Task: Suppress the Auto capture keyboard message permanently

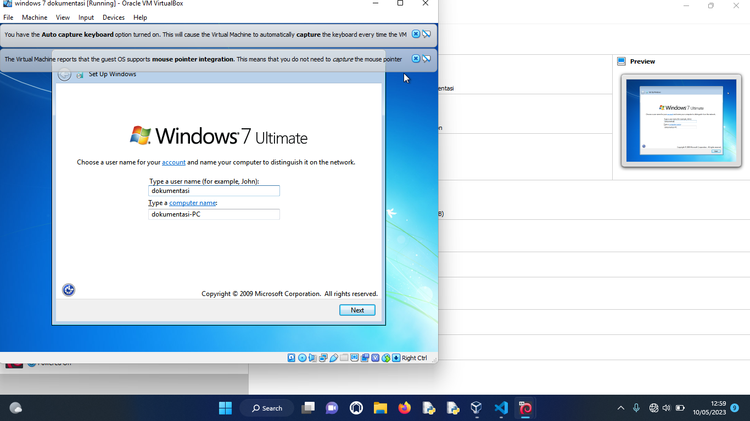Action: (427, 34)
